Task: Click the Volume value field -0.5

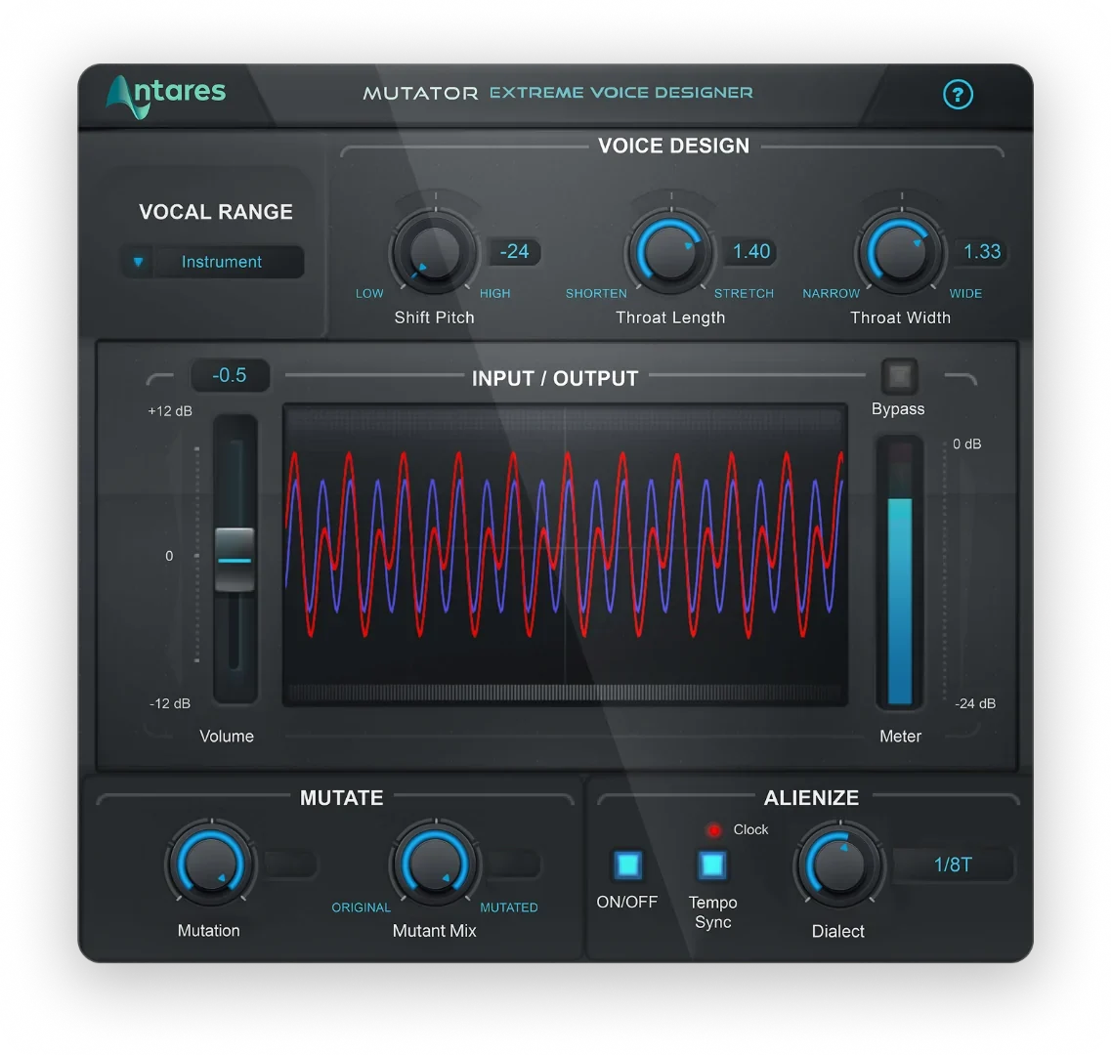Action: (230, 375)
